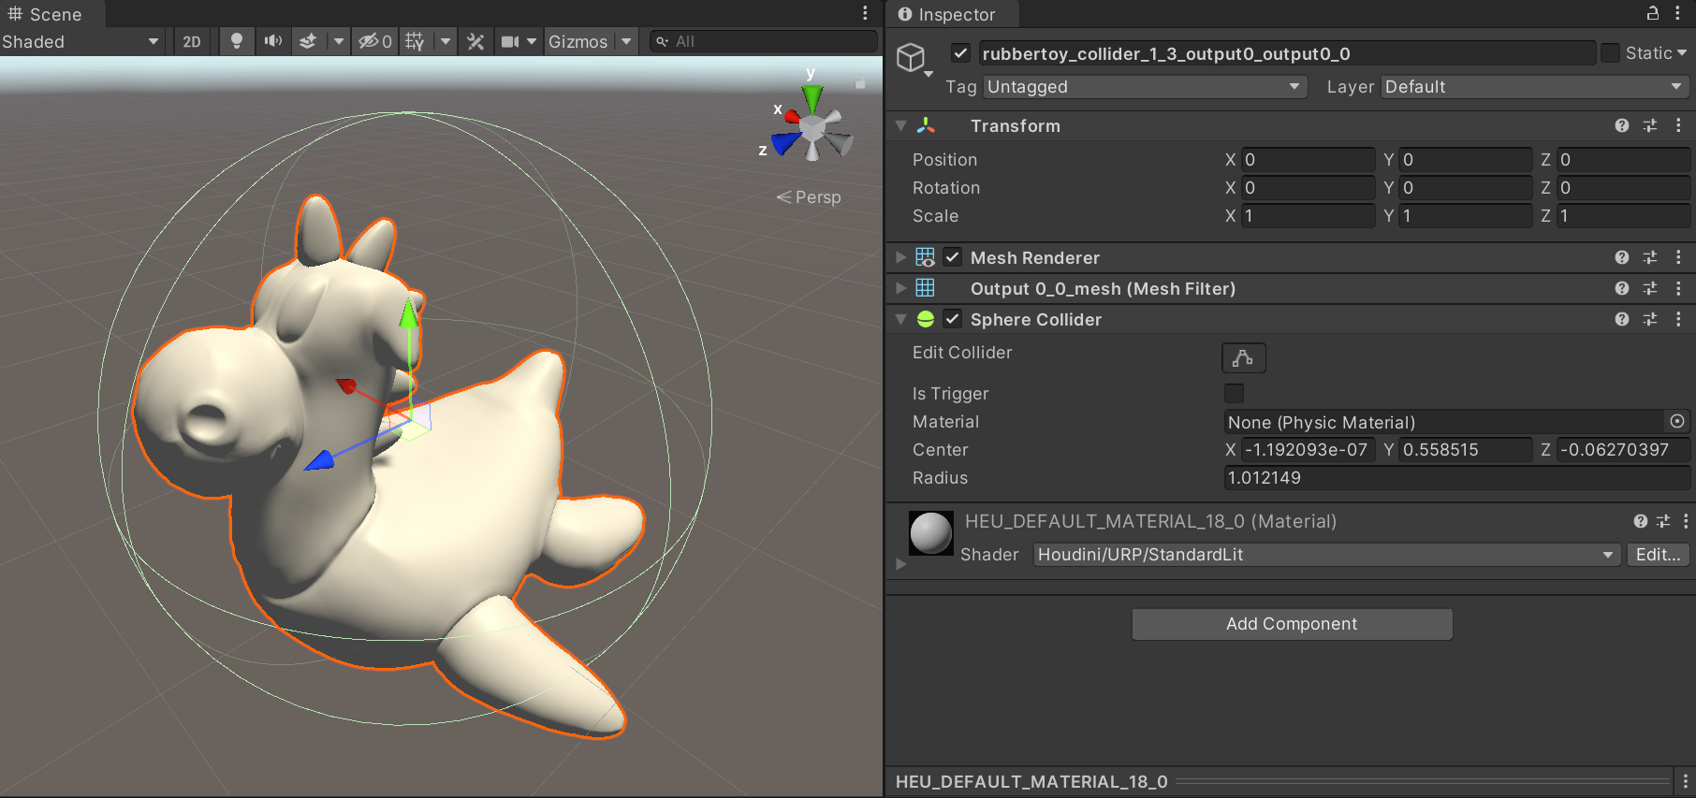Open Scene tab options menu
1696x798 pixels.
click(x=865, y=13)
